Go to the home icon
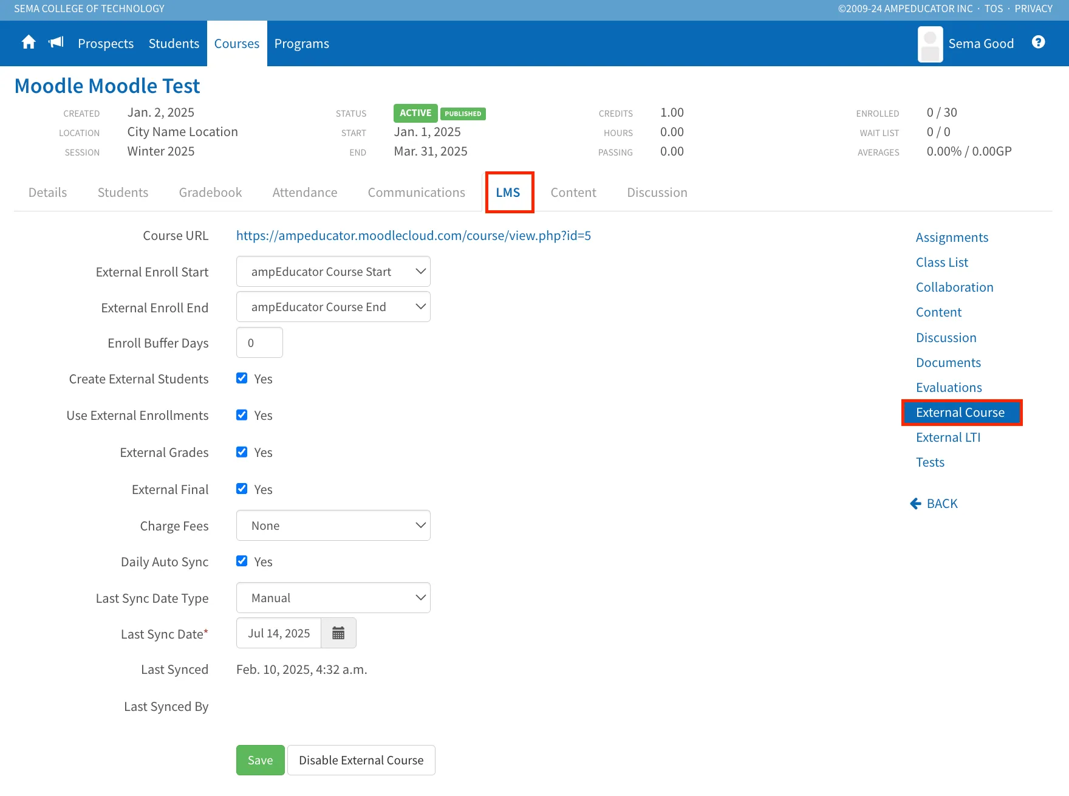This screenshot has width=1069, height=796. 29,43
